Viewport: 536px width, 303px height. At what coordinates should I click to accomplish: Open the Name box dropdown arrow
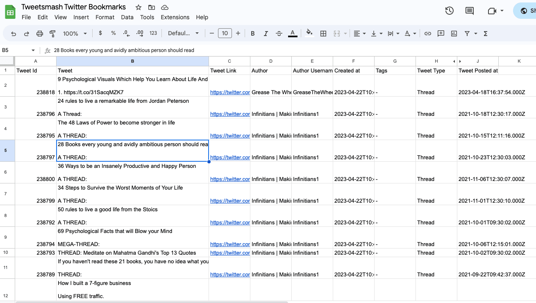[33, 50]
